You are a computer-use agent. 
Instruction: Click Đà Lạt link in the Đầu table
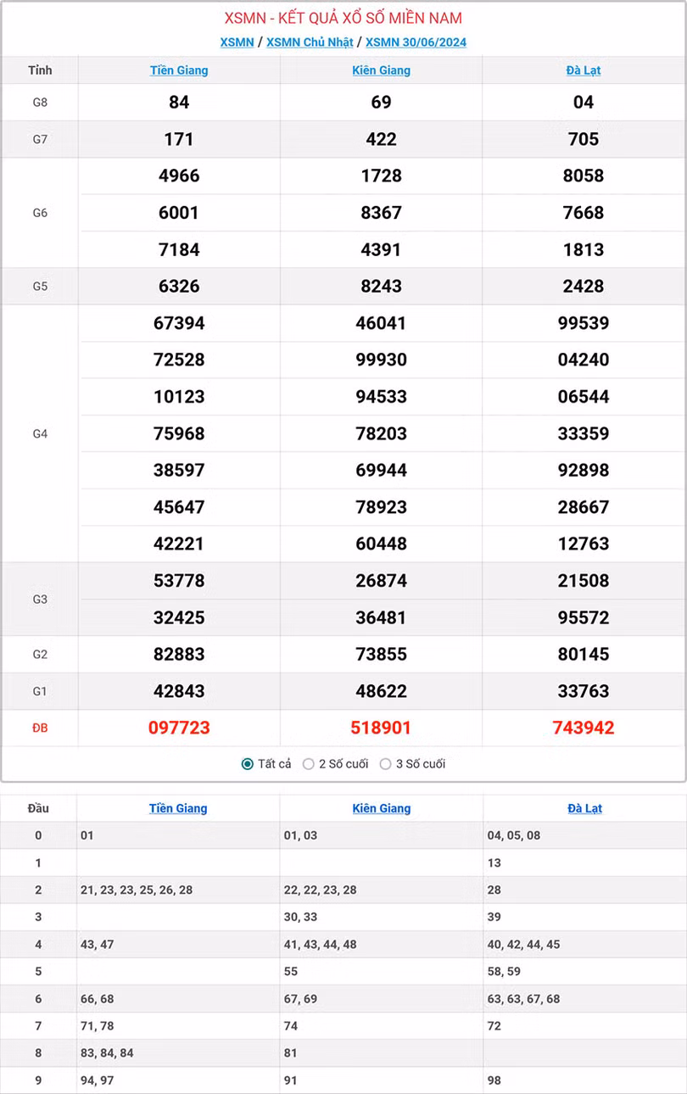(584, 808)
